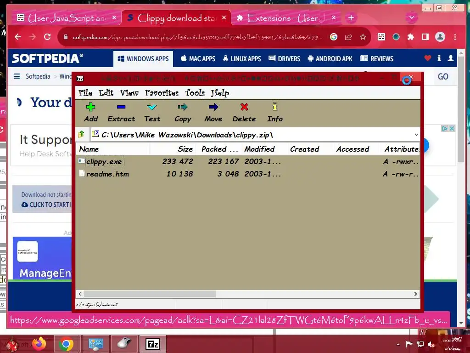Open the Softpedia hamburger menu

[x=17, y=76]
